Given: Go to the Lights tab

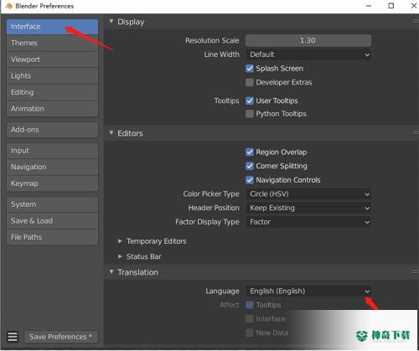Looking at the screenshot, I should coord(53,76).
